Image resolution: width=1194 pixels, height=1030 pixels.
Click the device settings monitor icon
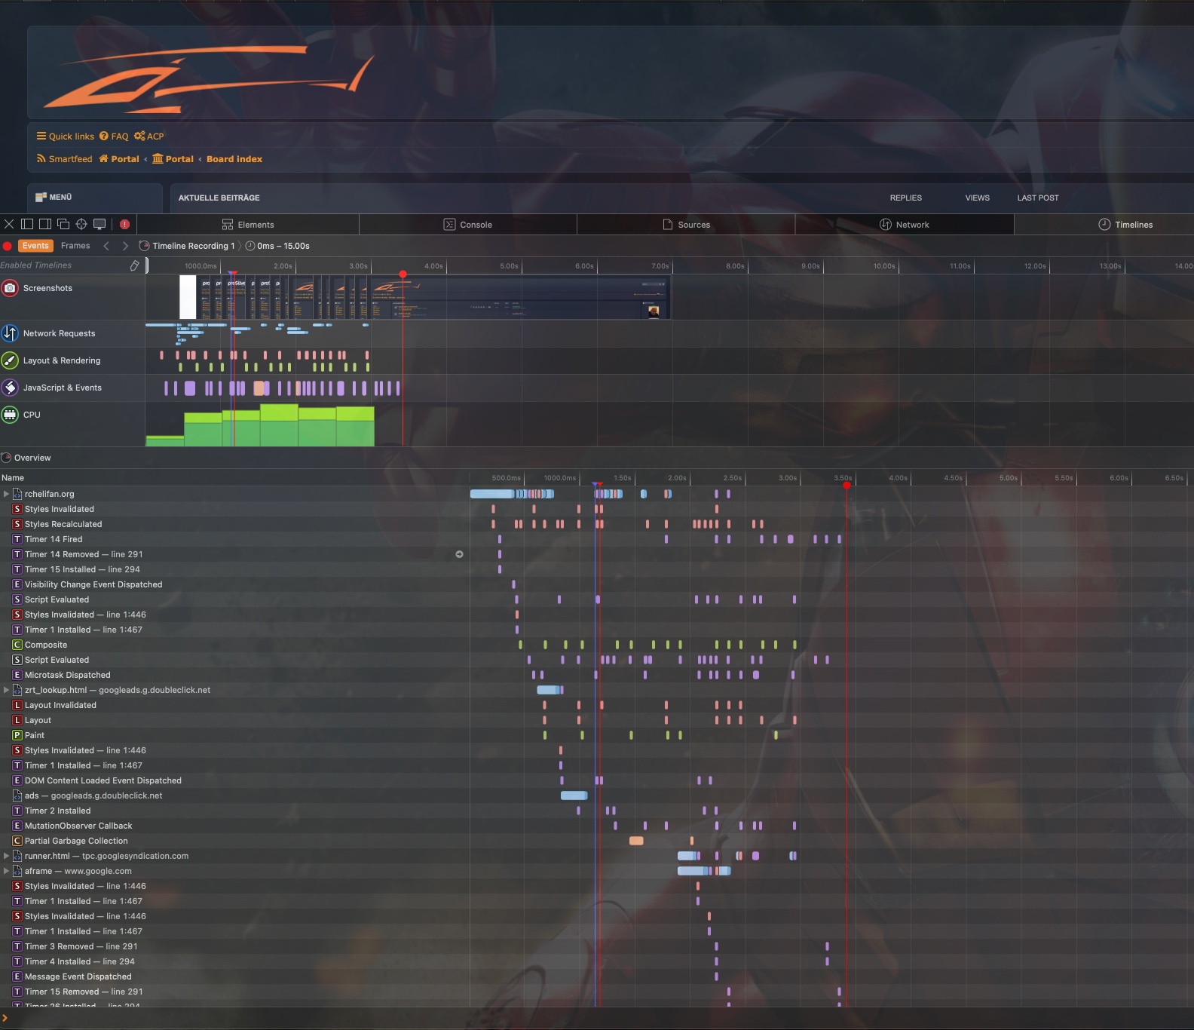(x=99, y=224)
